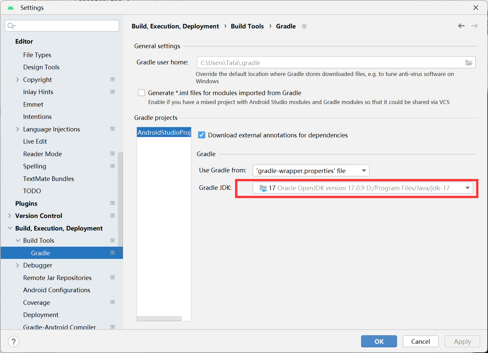Collapse the Build, Execution, Deployment section
This screenshot has width=488, height=353.
pyautogui.click(x=10, y=228)
